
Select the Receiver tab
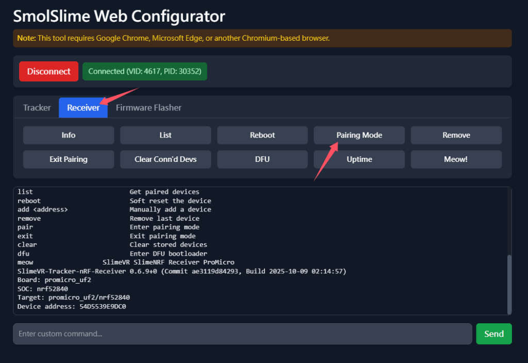tap(83, 108)
